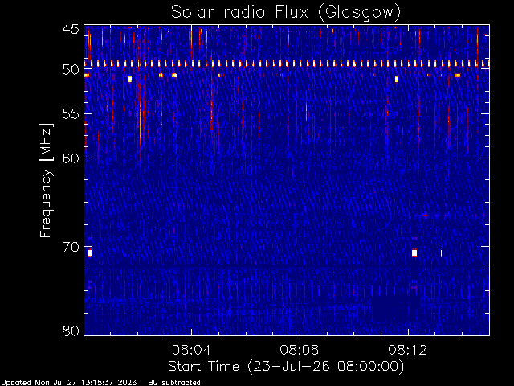This screenshot has width=514, height=386.
Task: Click the dotted white interference line near 49 MHz
Action: click(287, 64)
